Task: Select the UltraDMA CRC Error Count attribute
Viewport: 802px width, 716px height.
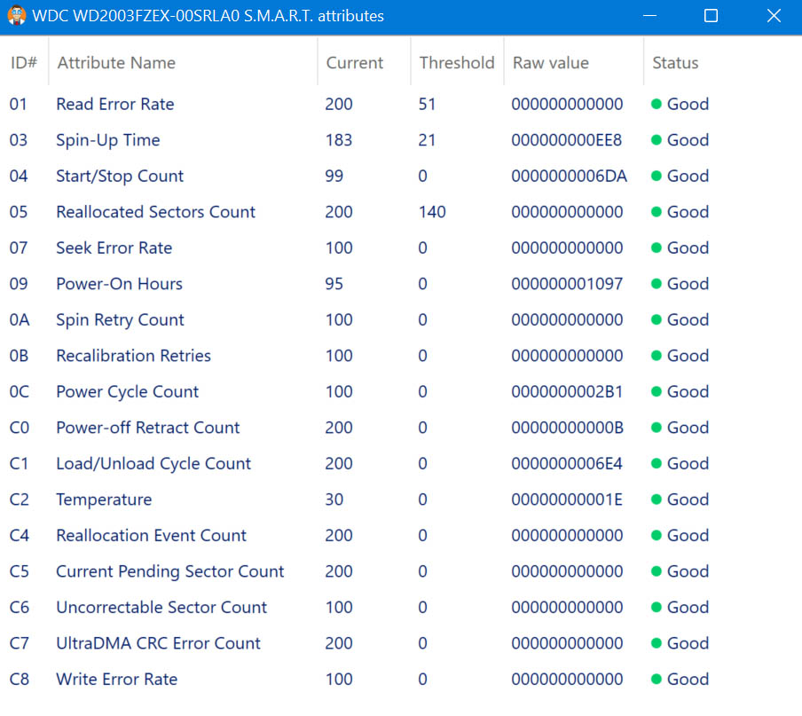Action: click(x=159, y=643)
